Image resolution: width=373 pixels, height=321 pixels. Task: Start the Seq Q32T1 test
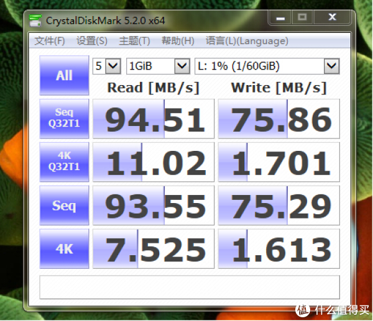tap(64, 119)
